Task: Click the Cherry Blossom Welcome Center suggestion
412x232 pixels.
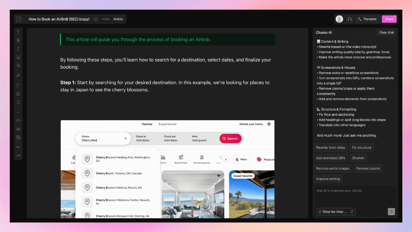Action: pos(118,202)
